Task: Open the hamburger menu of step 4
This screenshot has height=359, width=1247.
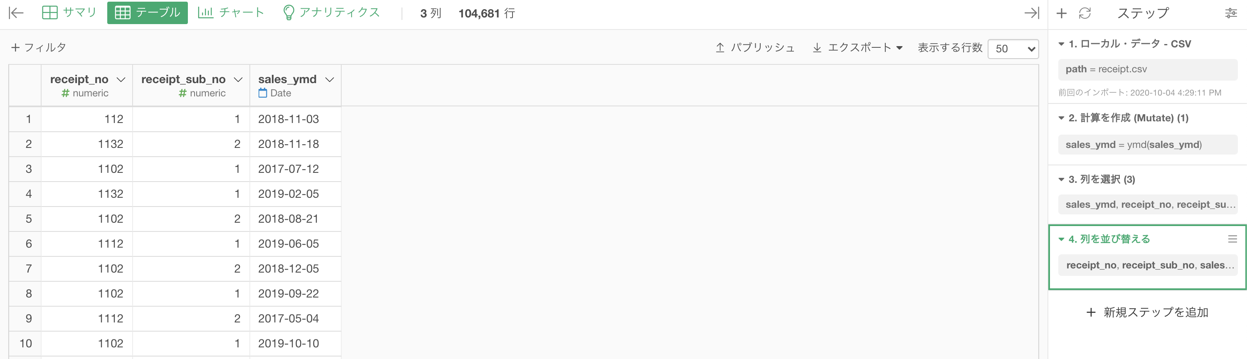Action: click(x=1232, y=239)
